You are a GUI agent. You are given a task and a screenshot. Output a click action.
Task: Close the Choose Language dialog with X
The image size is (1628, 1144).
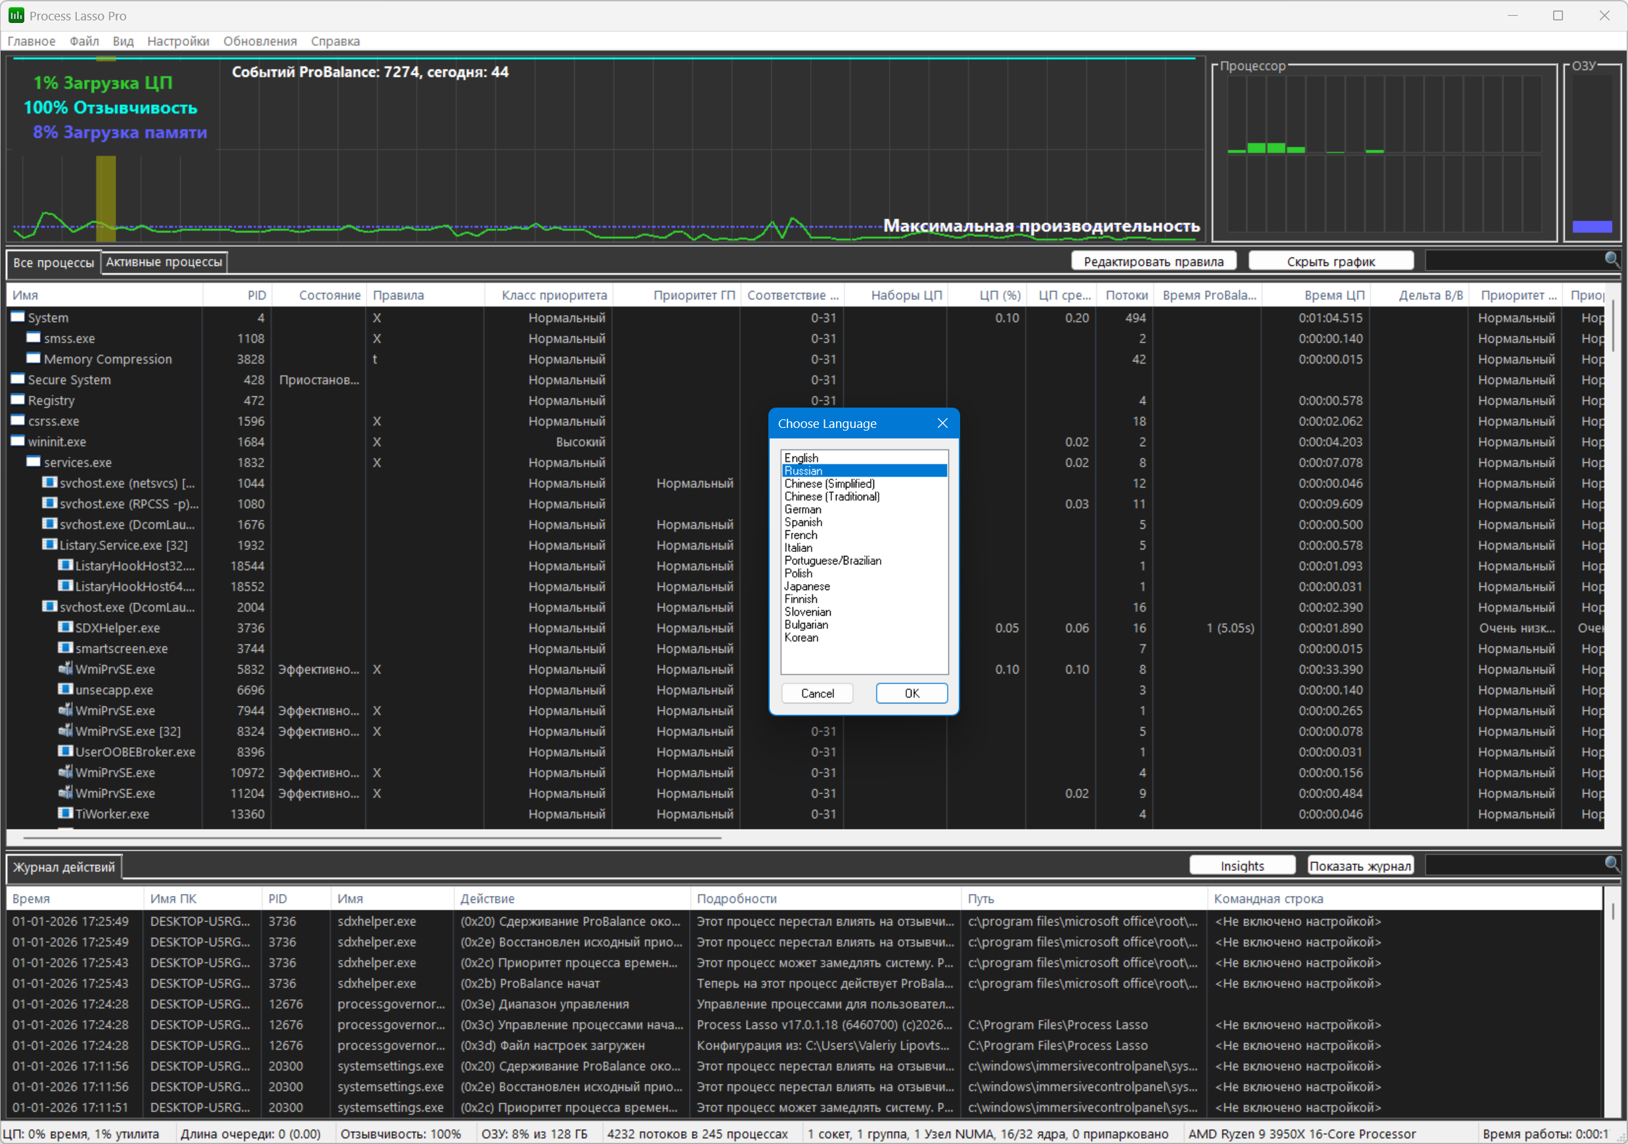[942, 423]
